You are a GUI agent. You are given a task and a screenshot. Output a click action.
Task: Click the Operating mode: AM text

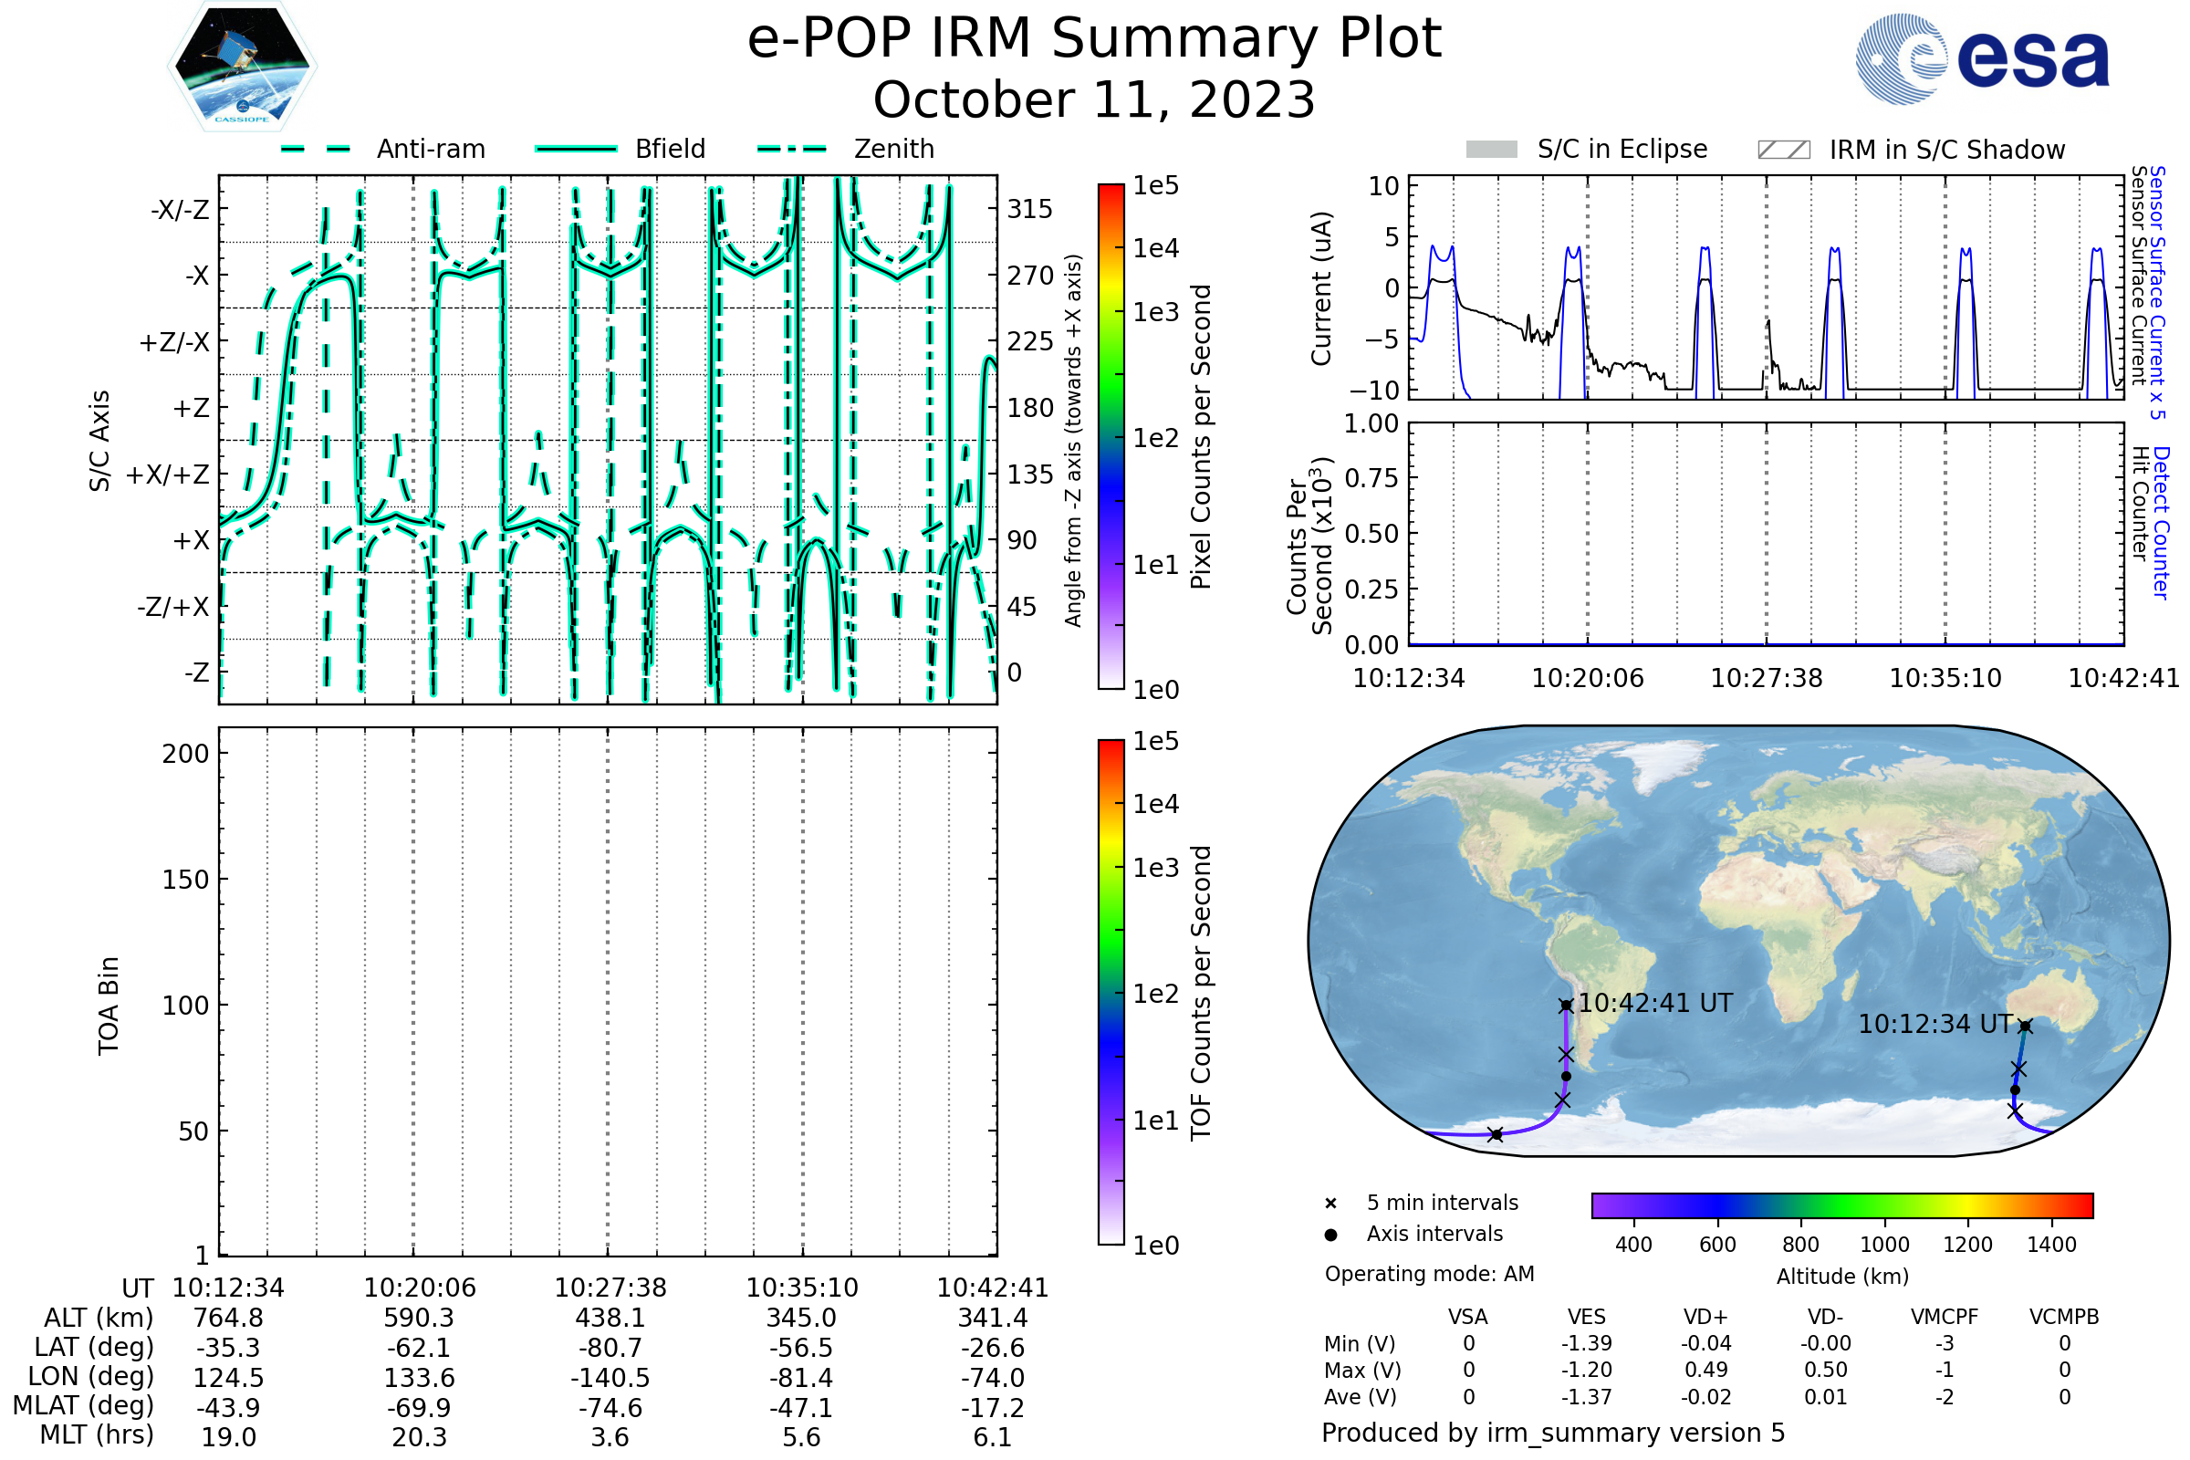tap(1429, 1274)
